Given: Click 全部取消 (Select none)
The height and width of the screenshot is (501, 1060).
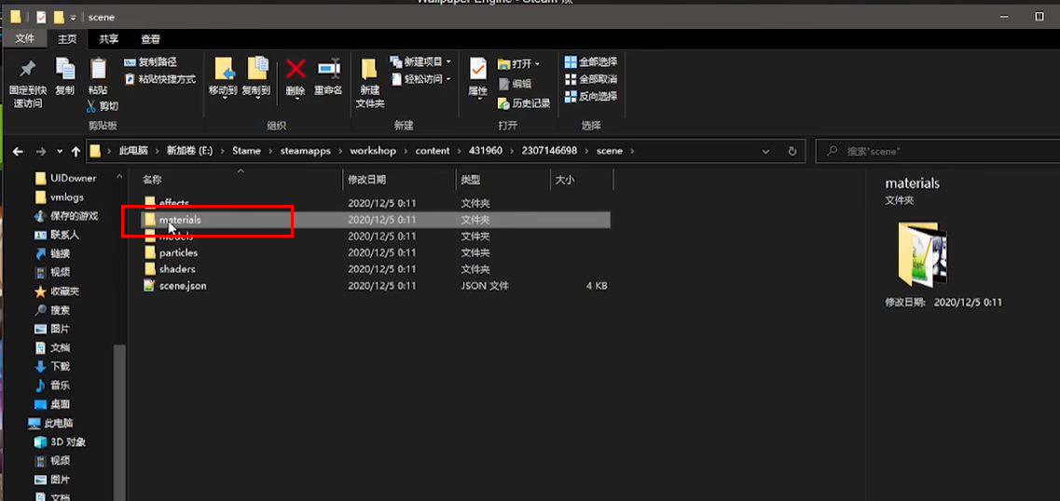Looking at the screenshot, I should 590,79.
